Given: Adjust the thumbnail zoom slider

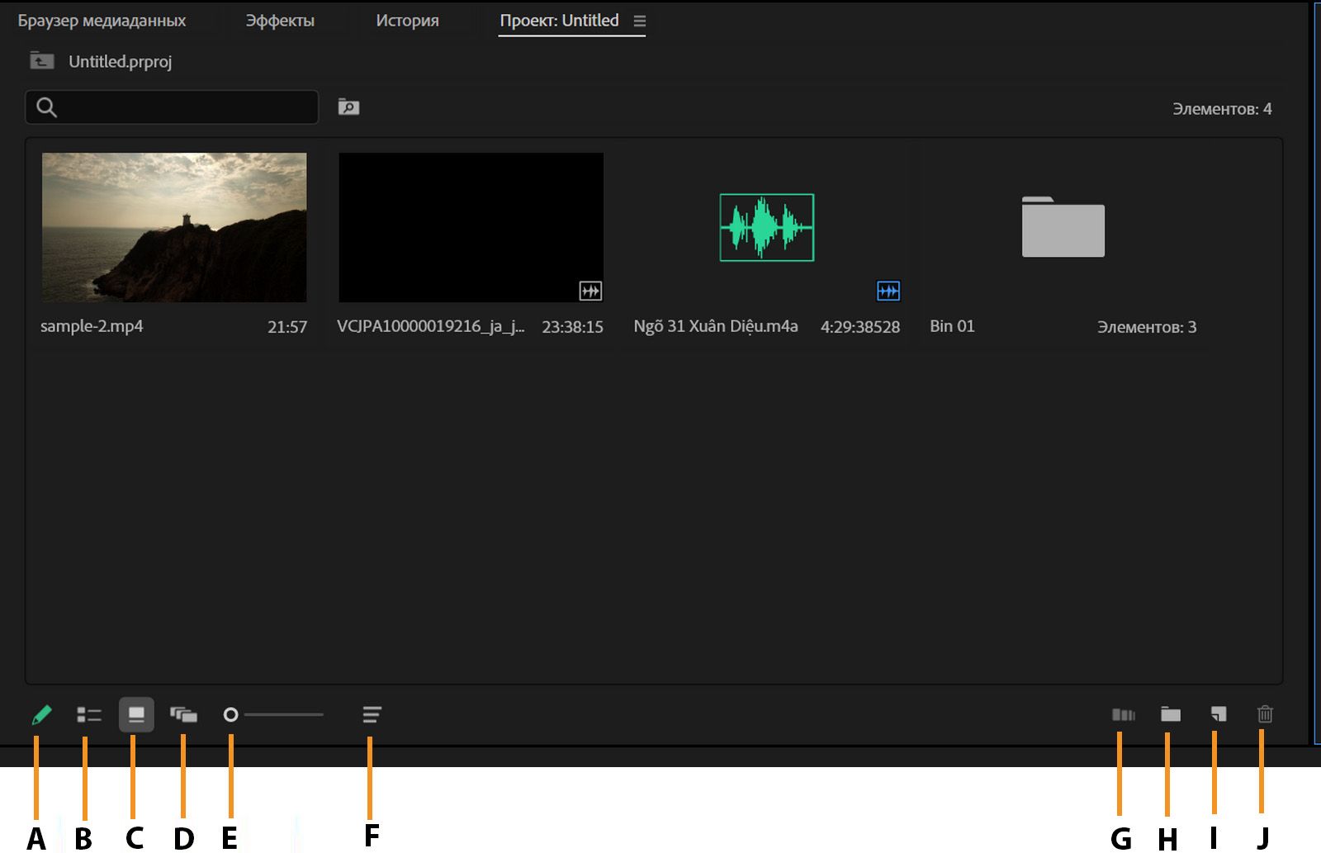Looking at the screenshot, I should pos(273,714).
